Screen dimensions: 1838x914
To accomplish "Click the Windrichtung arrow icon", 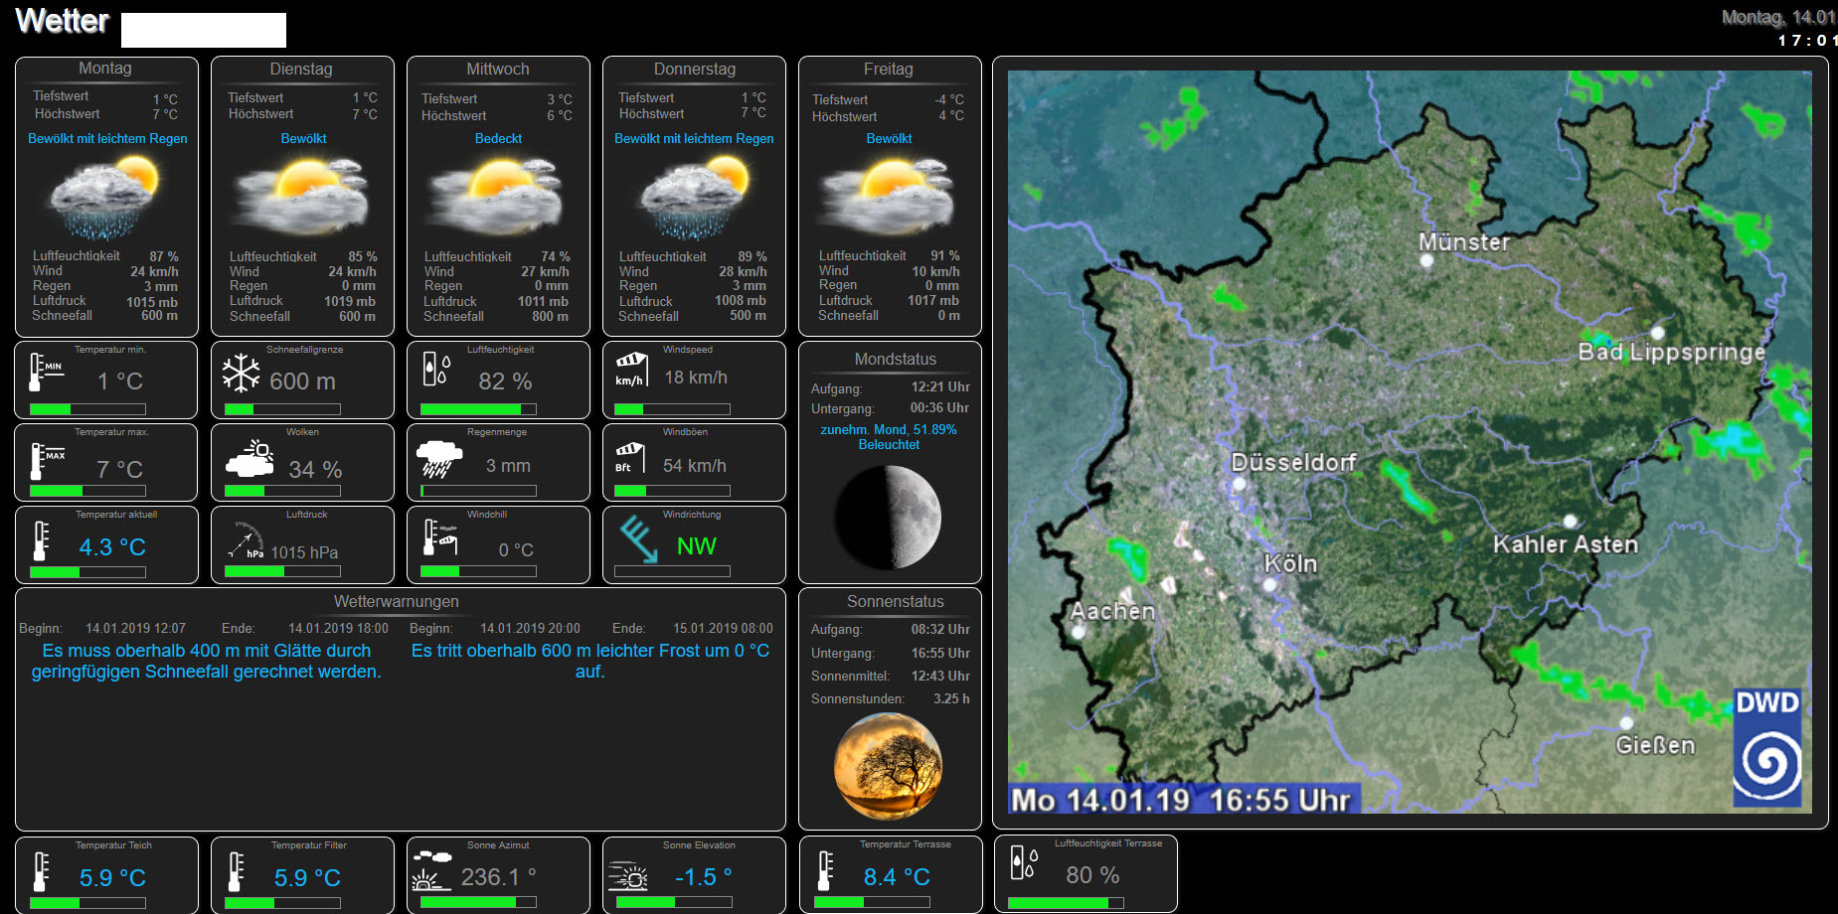I will click(x=638, y=538).
